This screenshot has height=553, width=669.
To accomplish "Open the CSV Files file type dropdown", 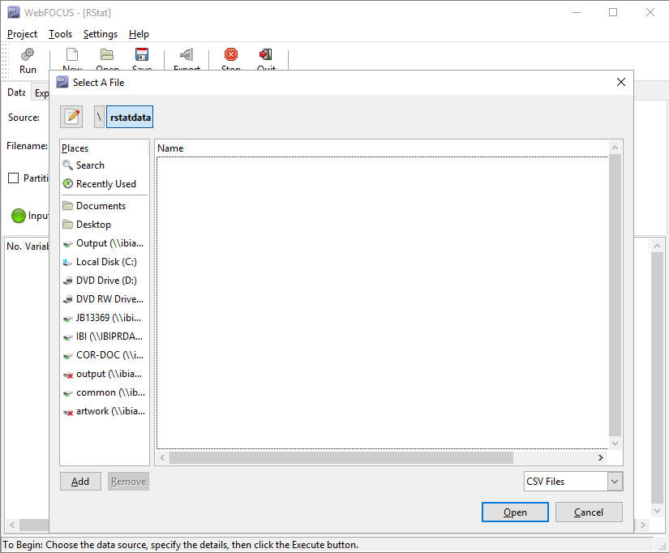I will tap(615, 482).
